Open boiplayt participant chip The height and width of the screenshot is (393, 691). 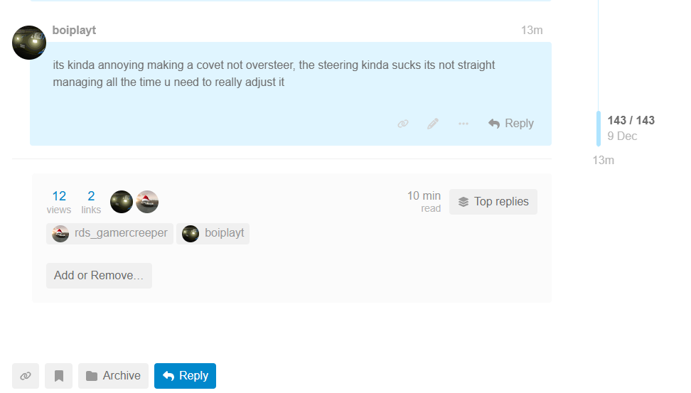pyautogui.click(x=213, y=233)
